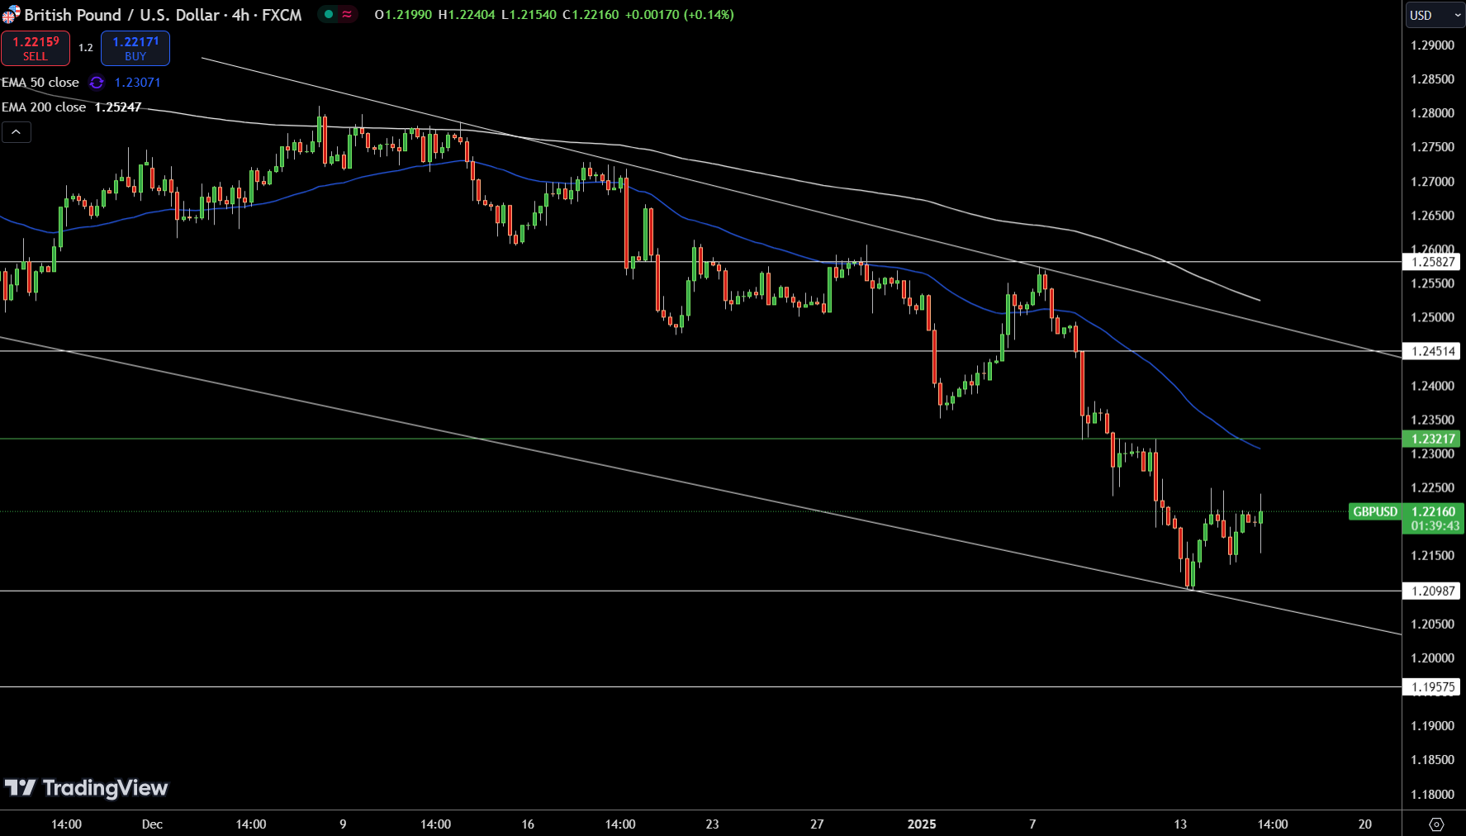Click the EMA 50 value 1.23071
The image size is (1466, 836).
tap(138, 83)
